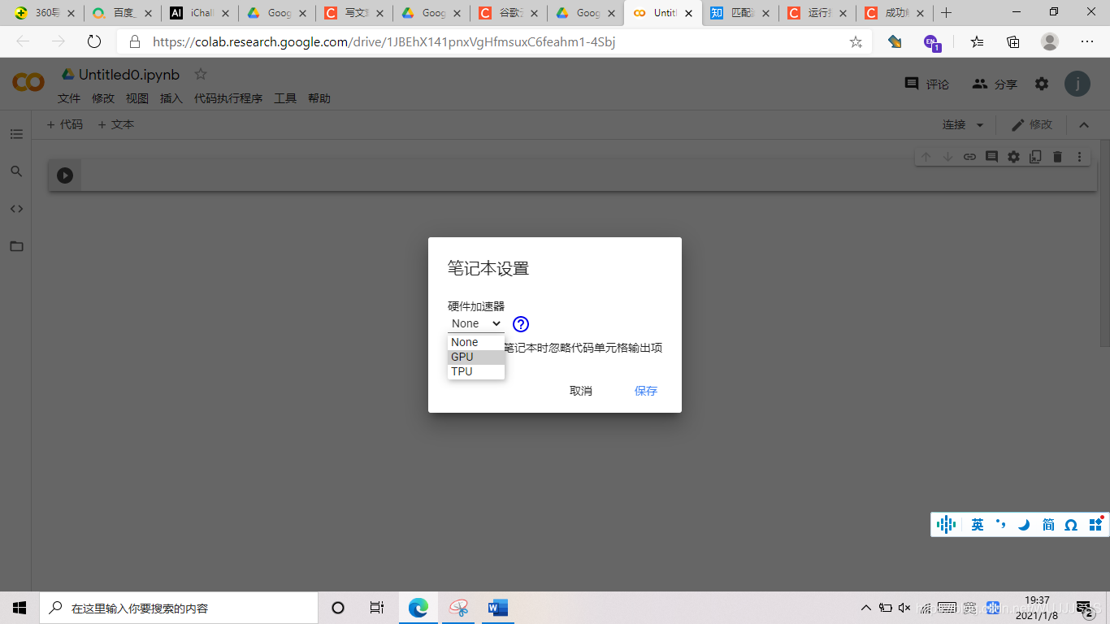The image size is (1110, 624).
Task: Open editor settings gear in cell toolbar
Action: (x=1013, y=157)
